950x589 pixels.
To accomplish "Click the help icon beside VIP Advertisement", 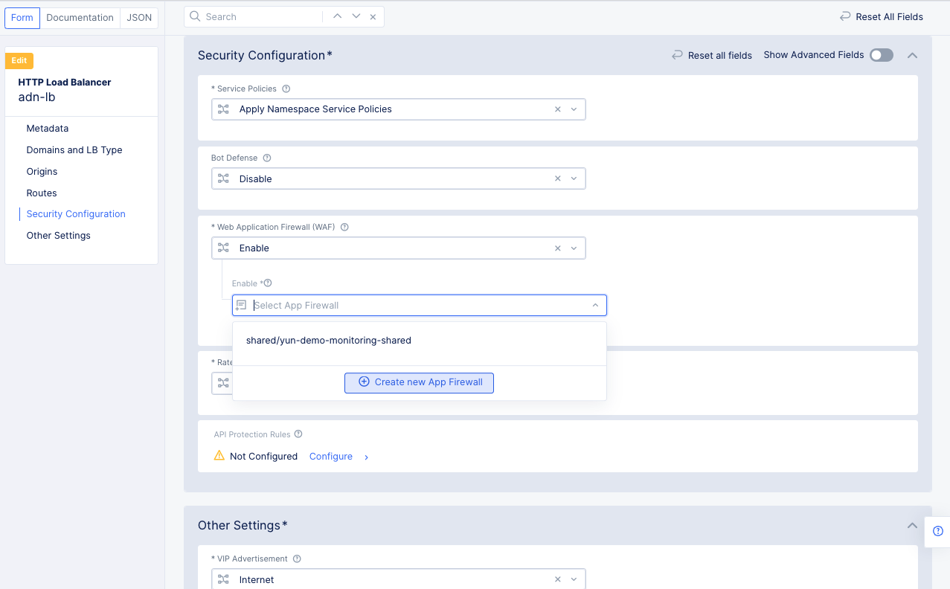I will tap(297, 558).
